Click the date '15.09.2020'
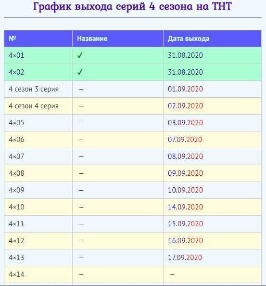Image resolution: width=266 pixels, height=286 pixels. [185, 224]
